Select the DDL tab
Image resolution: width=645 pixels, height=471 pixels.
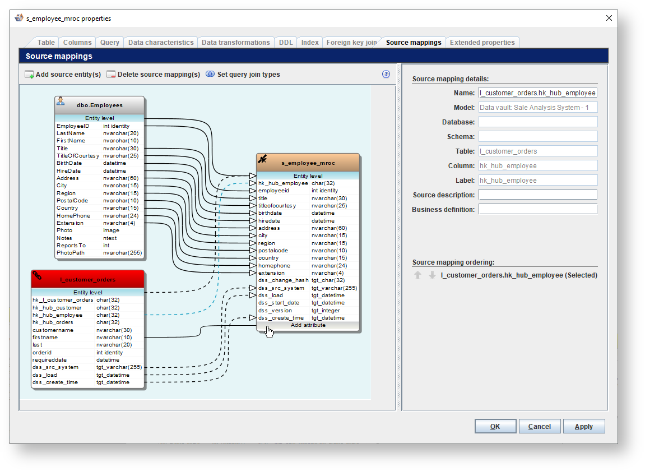tap(286, 43)
